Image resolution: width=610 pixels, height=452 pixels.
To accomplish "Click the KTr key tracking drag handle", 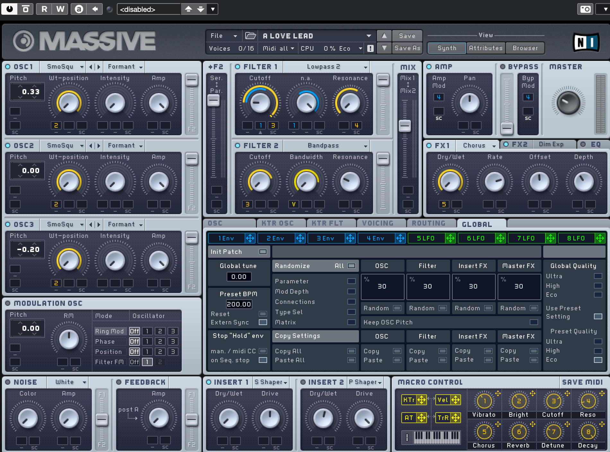I will 422,400.
